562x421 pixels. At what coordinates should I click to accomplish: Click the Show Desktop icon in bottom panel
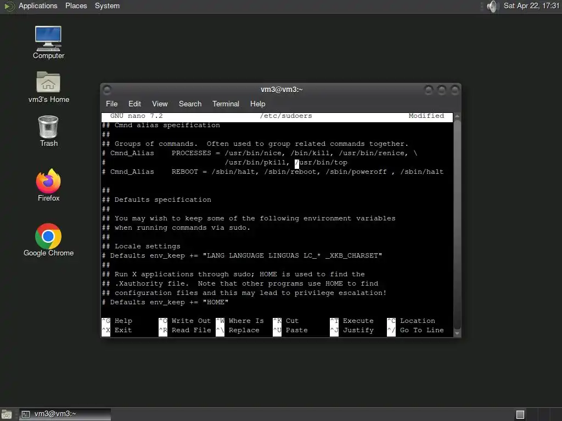coord(7,414)
